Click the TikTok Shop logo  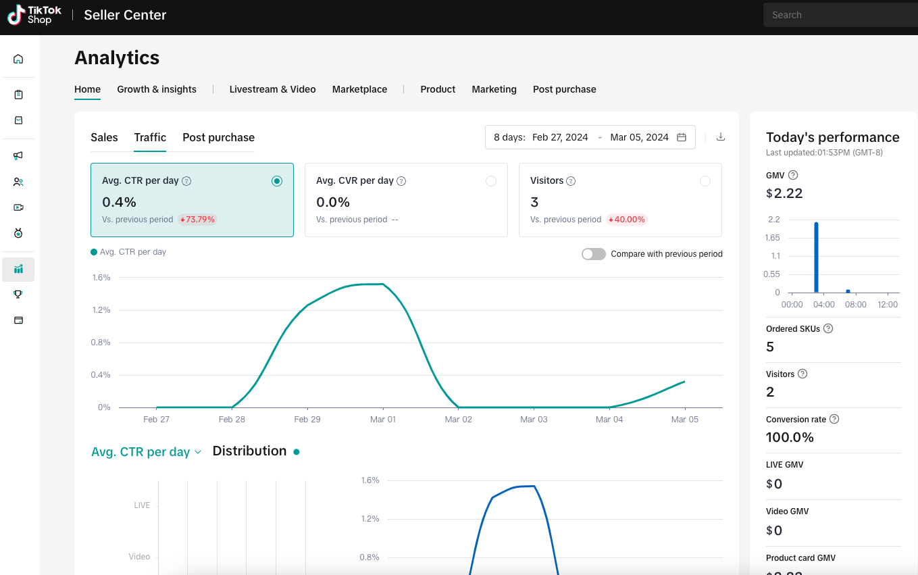34,15
